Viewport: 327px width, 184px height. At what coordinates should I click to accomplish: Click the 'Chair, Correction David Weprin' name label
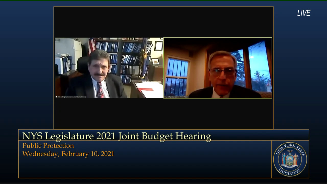point(178,97)
